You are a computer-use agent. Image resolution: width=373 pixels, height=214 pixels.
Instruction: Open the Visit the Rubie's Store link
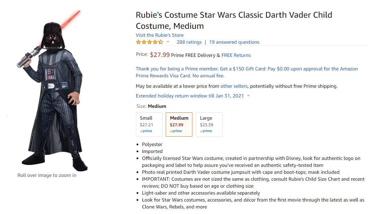click(x=159, y=35)
